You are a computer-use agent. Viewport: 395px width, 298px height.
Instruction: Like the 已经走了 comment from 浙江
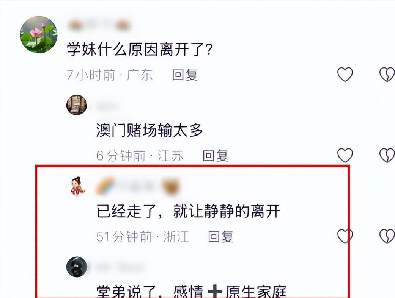pyautogui.click(x=345, y=236)
